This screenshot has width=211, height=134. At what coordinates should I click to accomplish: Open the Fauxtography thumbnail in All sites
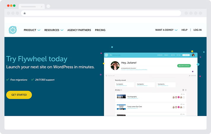pos(121,97)
